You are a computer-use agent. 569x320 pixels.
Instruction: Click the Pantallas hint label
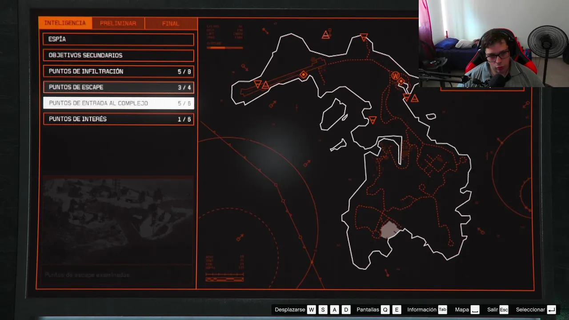pos(368,310)
